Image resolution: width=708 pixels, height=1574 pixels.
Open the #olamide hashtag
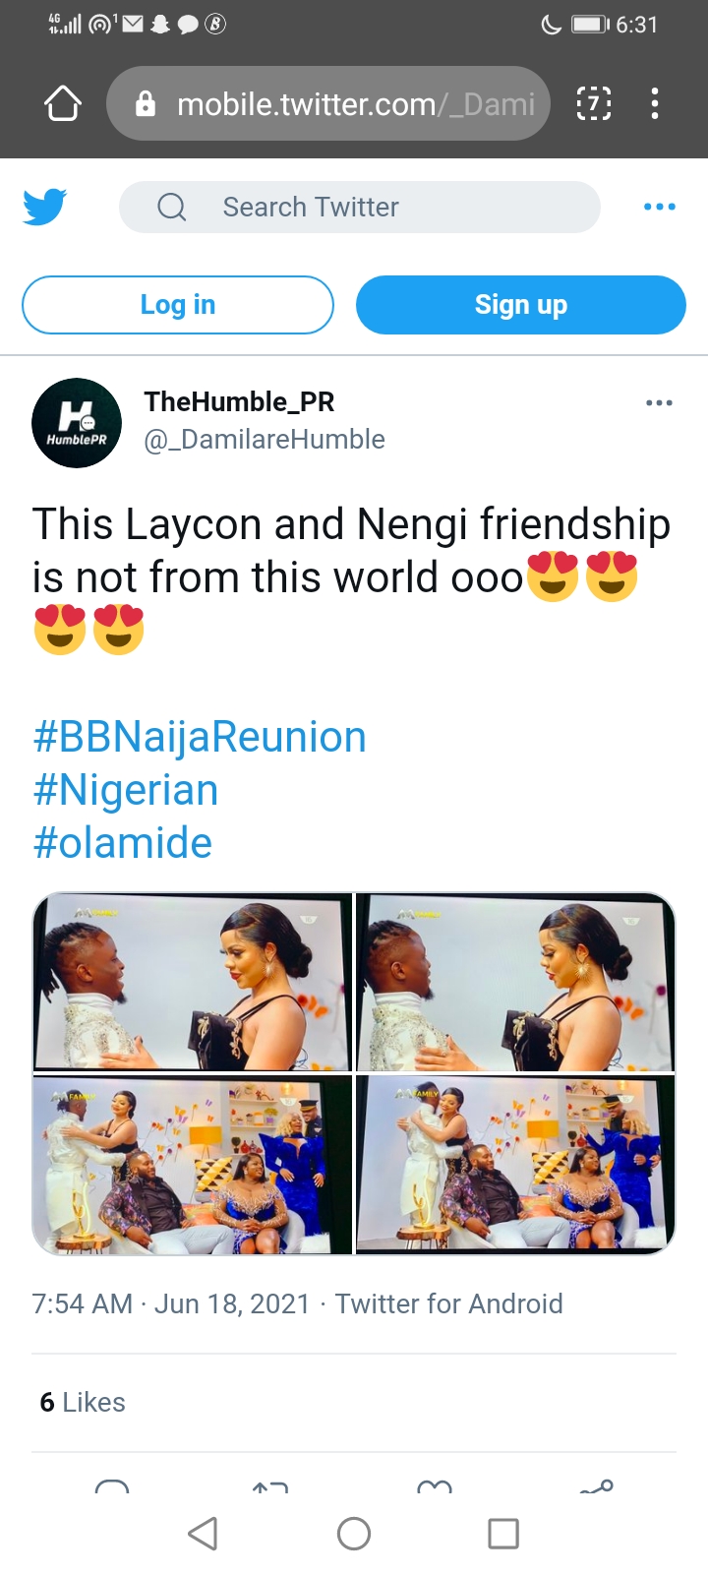pyautogui.click(x=123, y=843)
